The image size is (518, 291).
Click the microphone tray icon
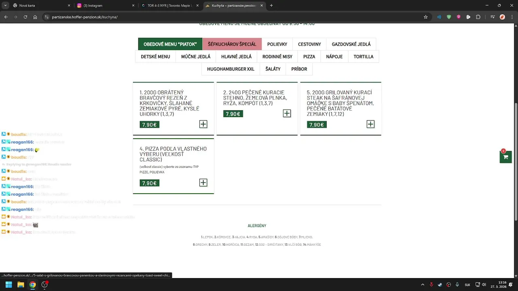click(x=458, y=285)
